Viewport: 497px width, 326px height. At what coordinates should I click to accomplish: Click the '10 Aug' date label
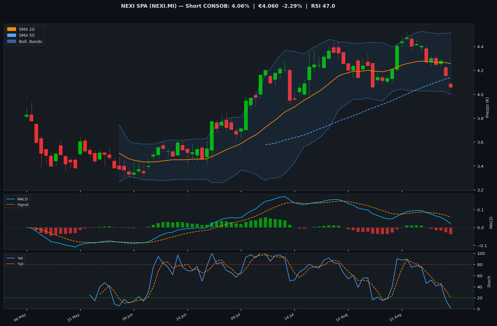(x=342, y=317)
